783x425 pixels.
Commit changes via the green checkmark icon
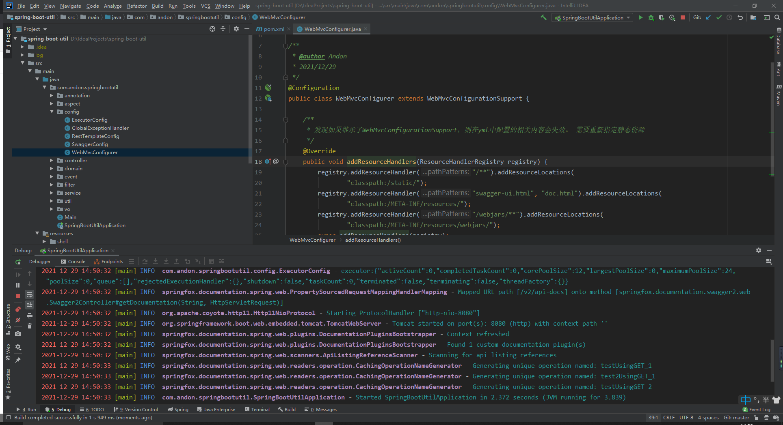click(718, 17)
